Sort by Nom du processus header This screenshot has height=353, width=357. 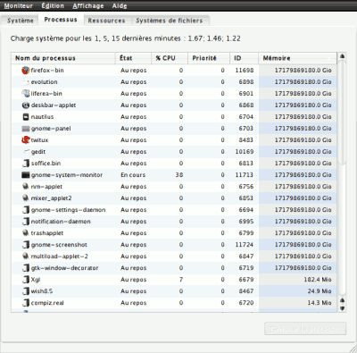point(63,58)
